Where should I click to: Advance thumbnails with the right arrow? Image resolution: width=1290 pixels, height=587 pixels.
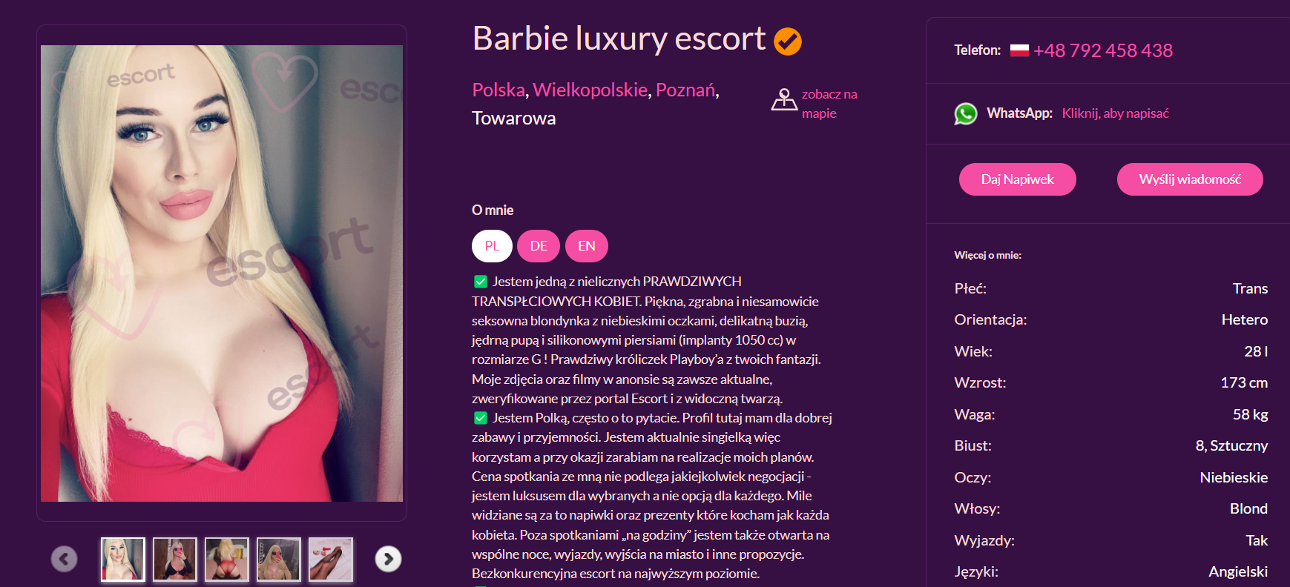coord(388,559)
